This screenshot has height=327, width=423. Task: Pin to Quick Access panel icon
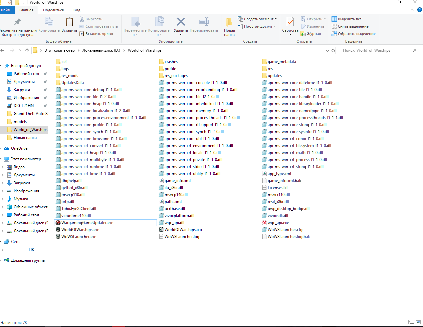(x=17, y=22)
